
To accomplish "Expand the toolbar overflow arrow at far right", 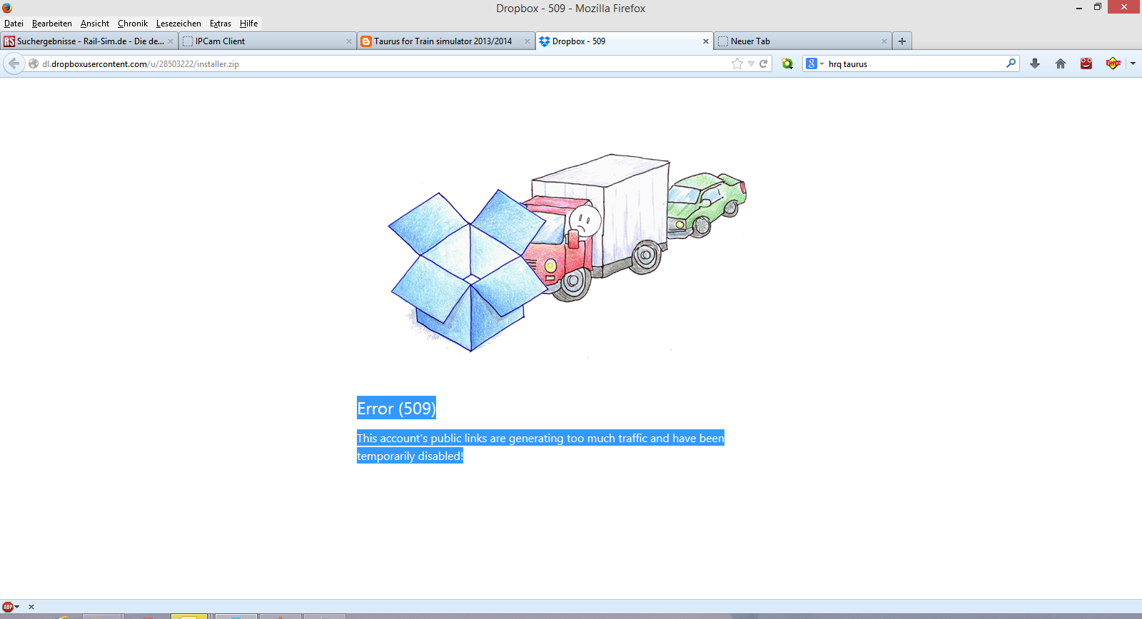I will point(1133,63).
